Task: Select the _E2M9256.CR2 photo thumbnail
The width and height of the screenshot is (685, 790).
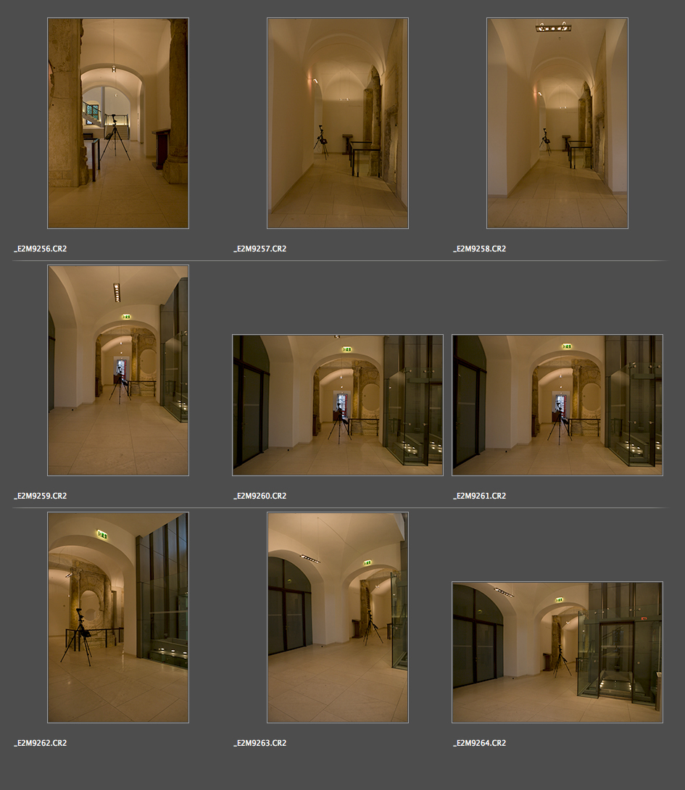Action: click(x=118, y=123)
